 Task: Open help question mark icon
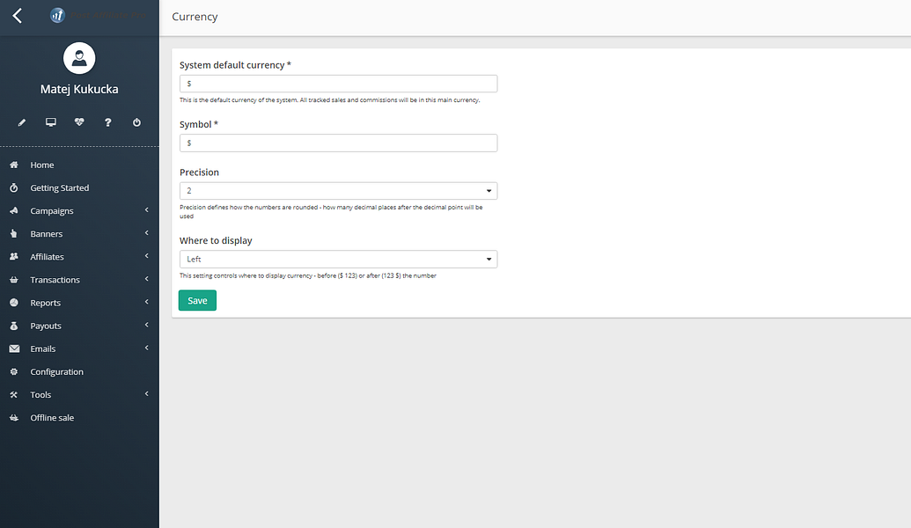pos(107,122)
